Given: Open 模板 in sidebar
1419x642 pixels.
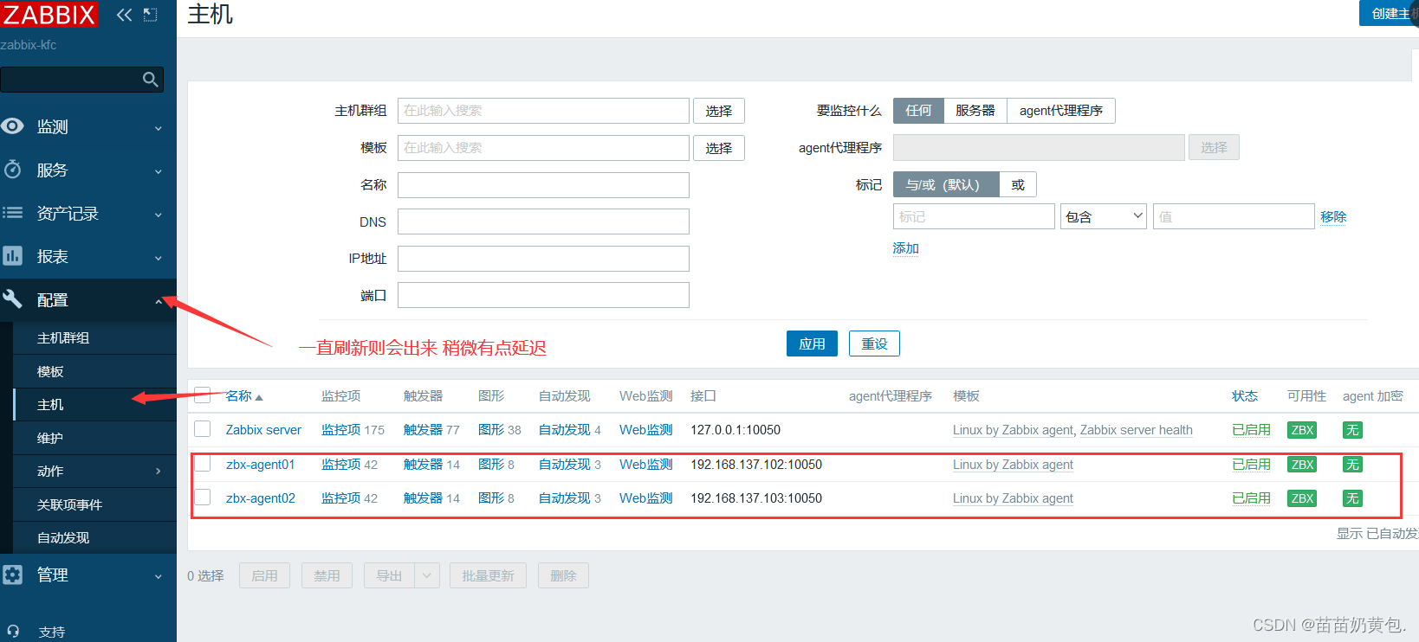Looking at the screenshot, I should (95, 371).
